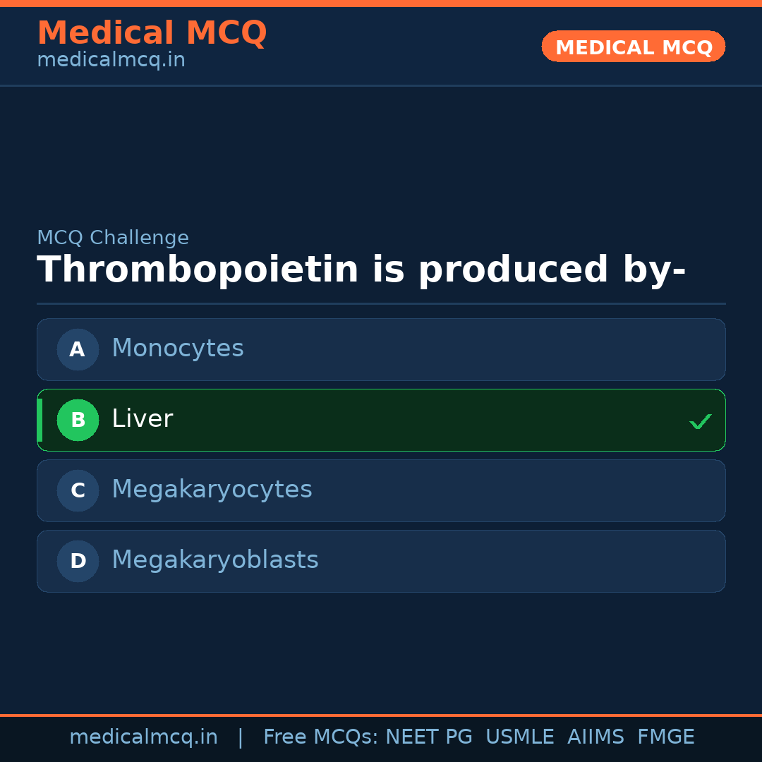Open the Medical MCQ header title
Image resolution: width=762 pixels, height=762 pixels.
[152, 32]
